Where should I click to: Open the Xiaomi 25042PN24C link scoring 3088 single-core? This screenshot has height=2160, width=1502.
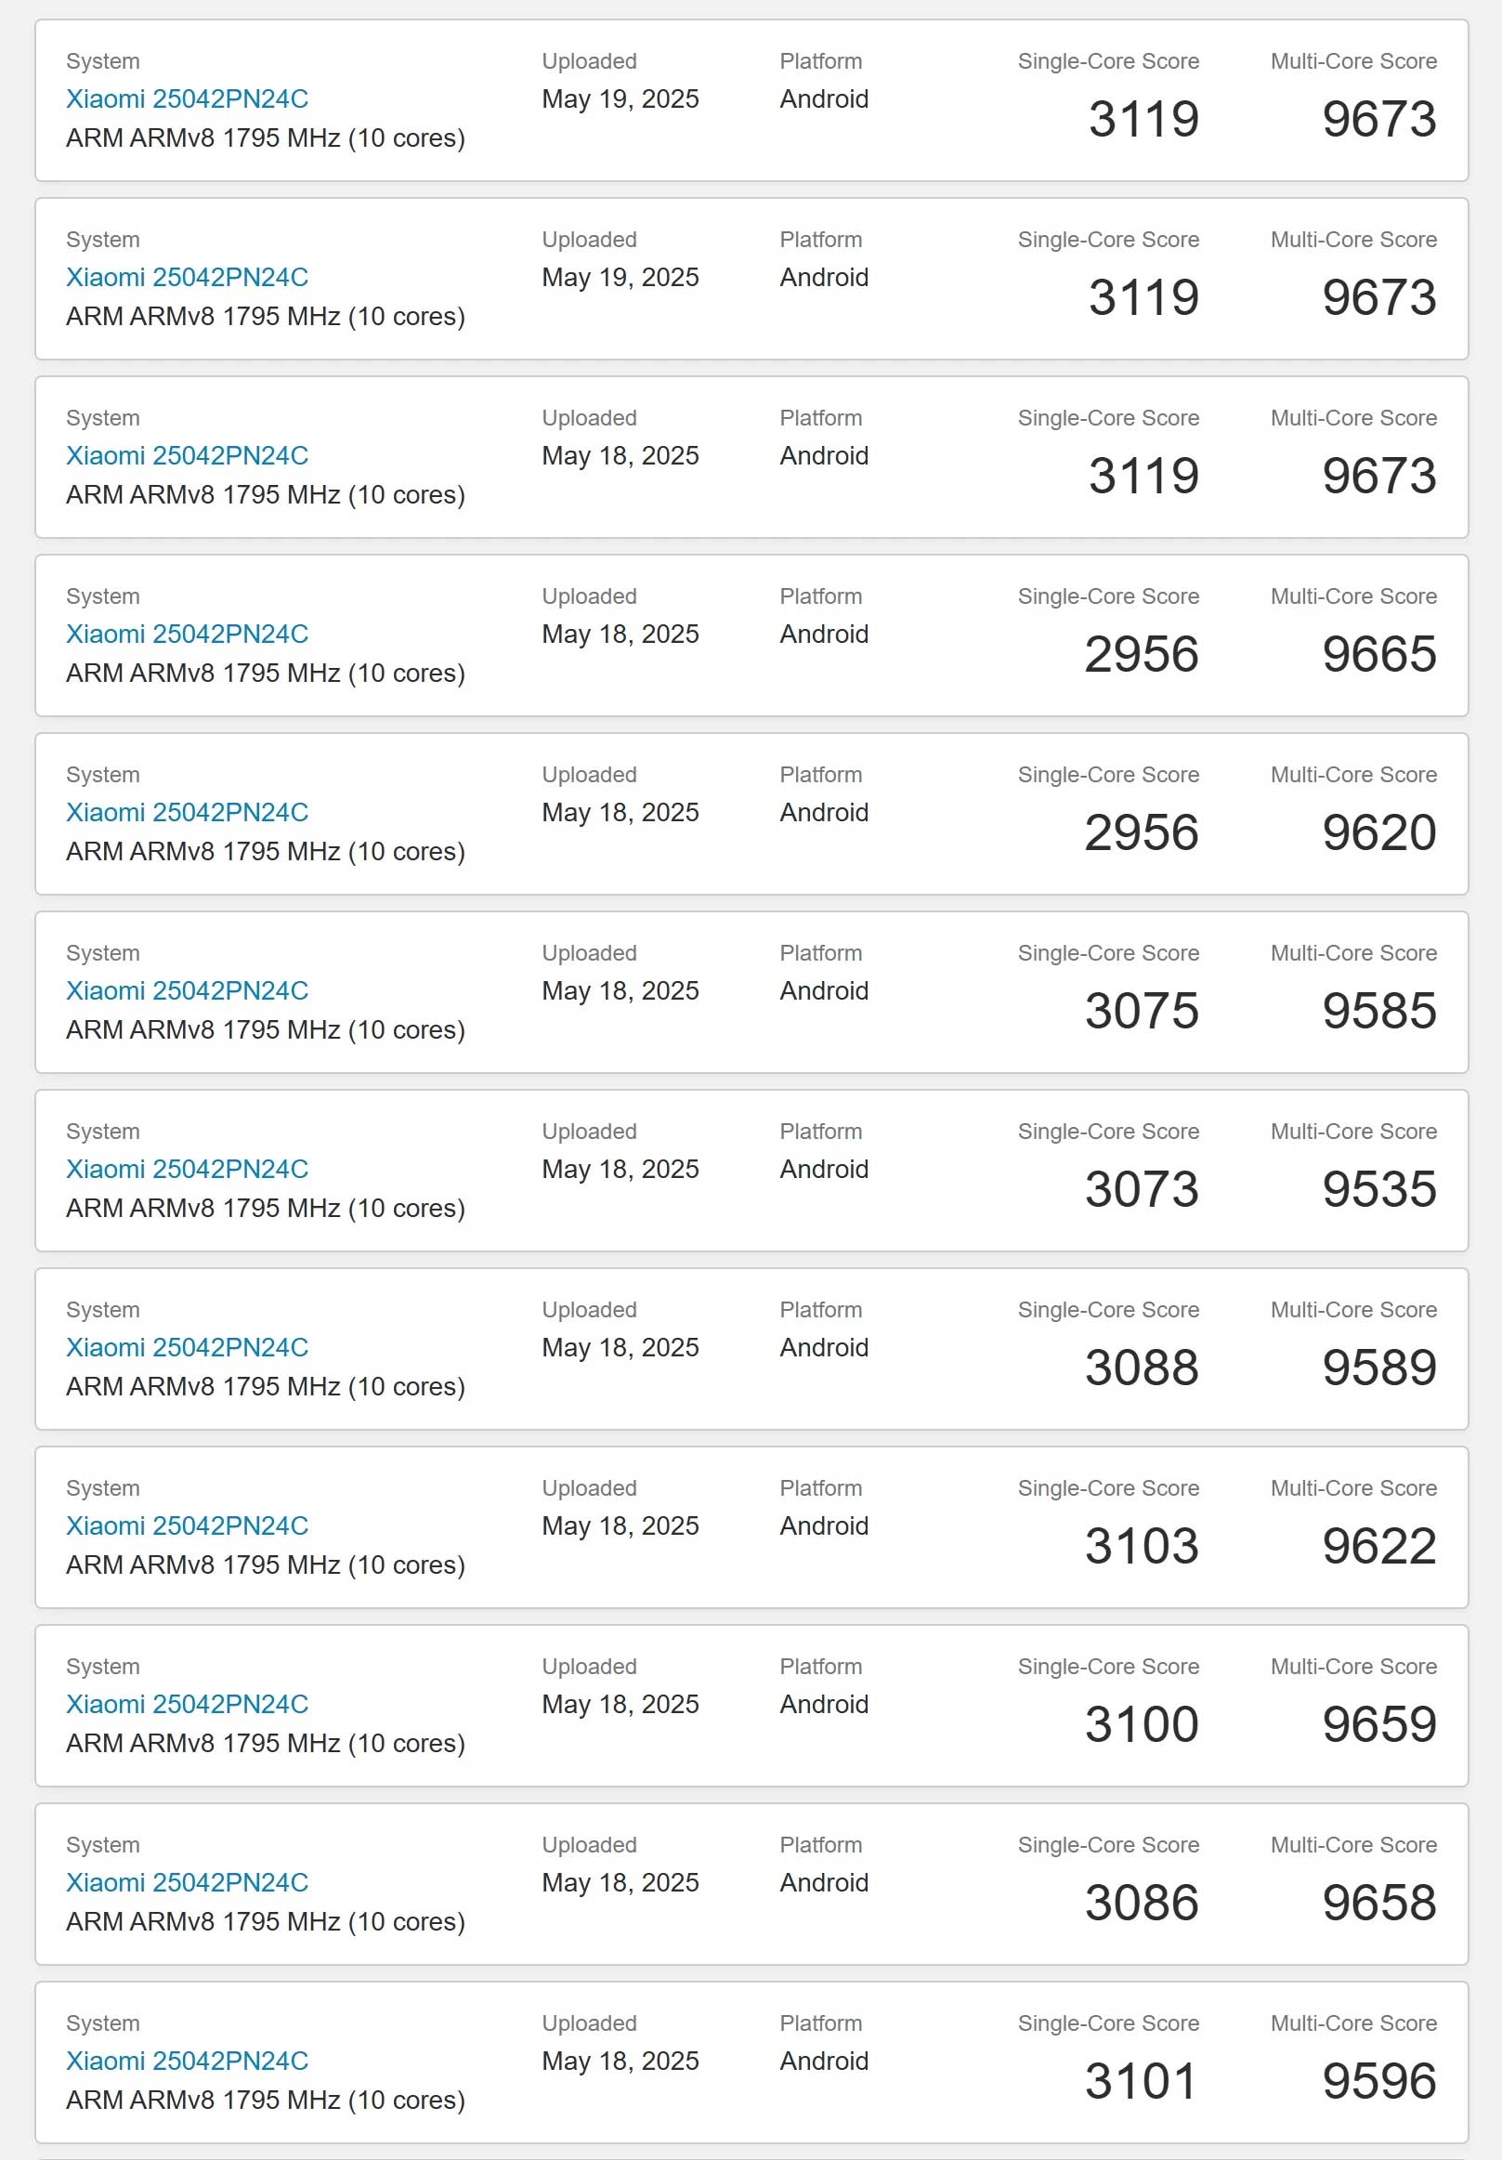187,1347
